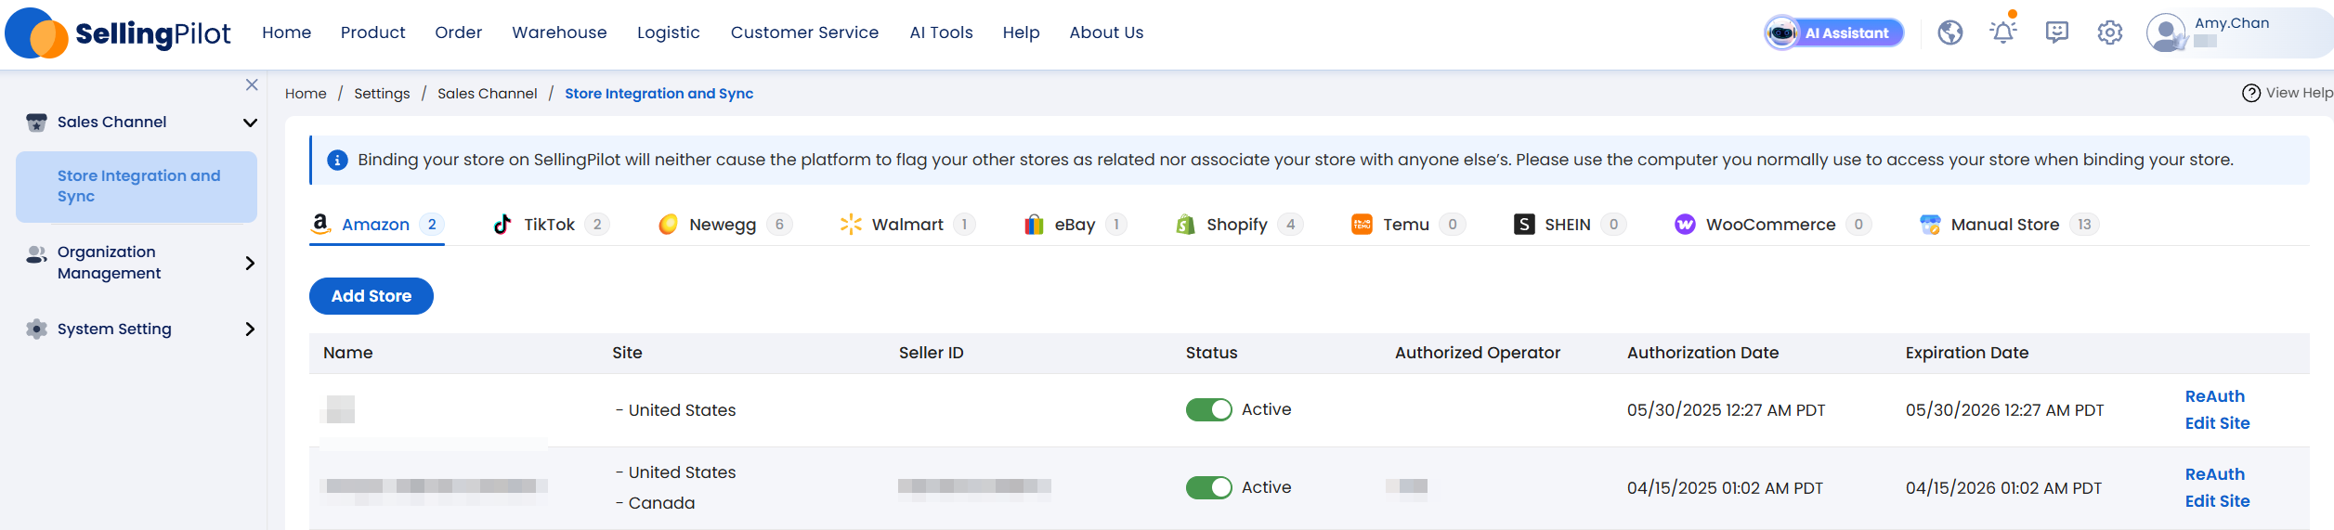Go to Sales Channel breadcrumb link
Viewport: 2334px width, 530px height.
point(488,94)
